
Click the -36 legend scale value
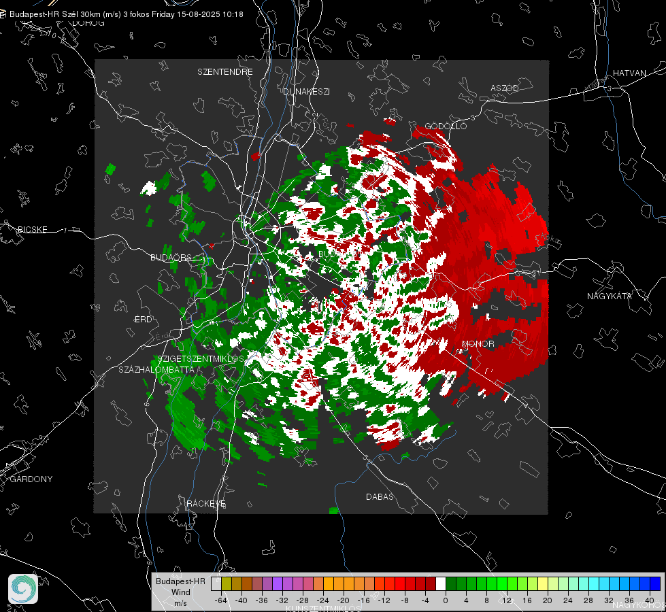[262, 600]
